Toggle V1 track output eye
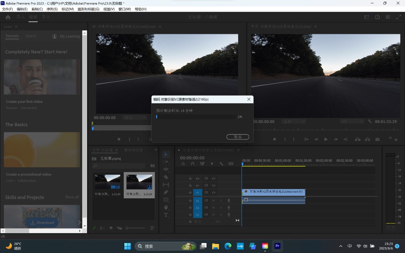 pos(214,193)
